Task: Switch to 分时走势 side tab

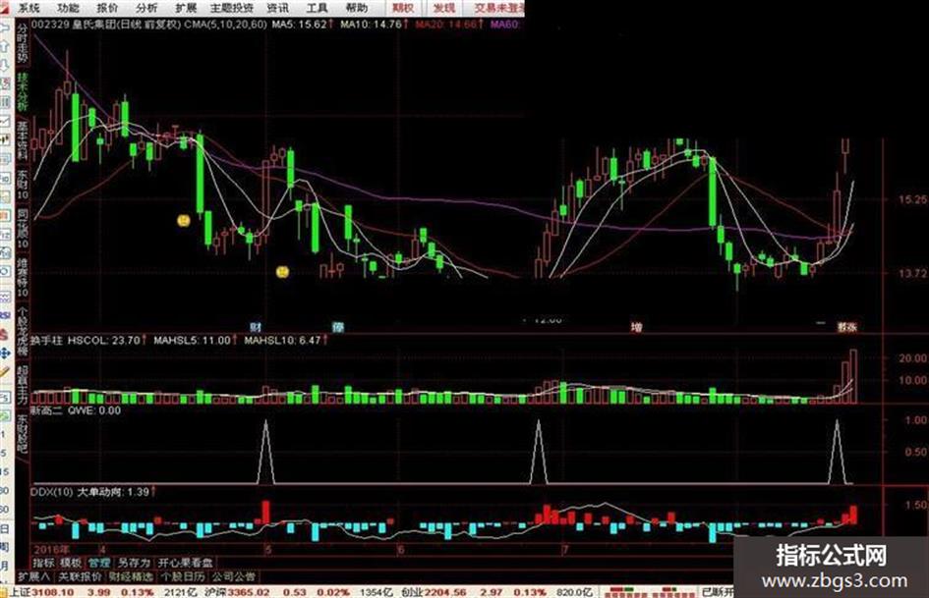Action: tap(23, 44)
